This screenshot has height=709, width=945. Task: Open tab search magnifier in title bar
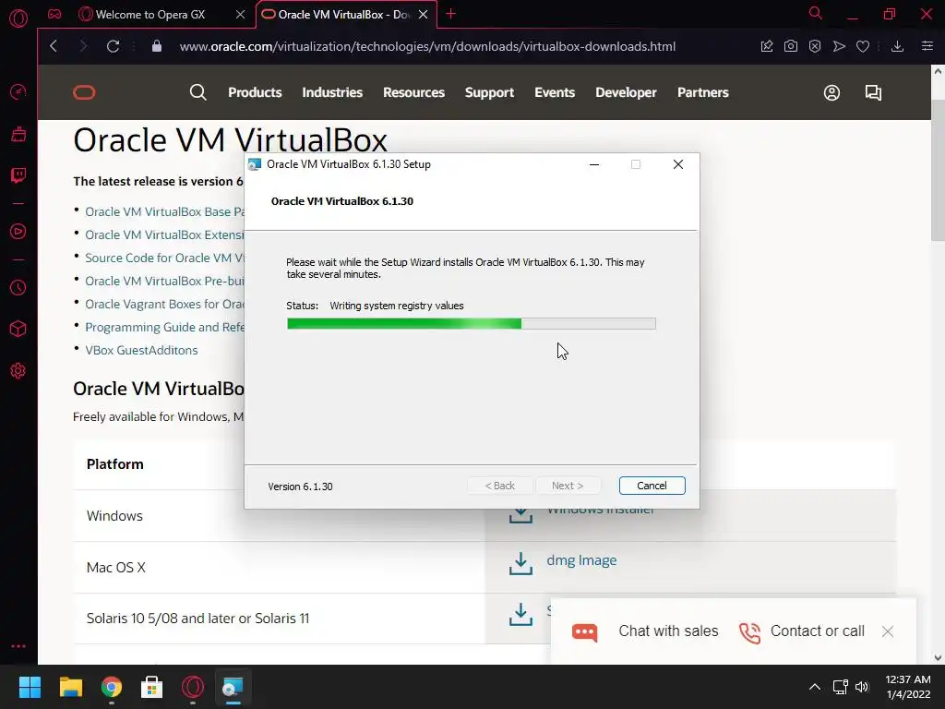pos(816,13)
